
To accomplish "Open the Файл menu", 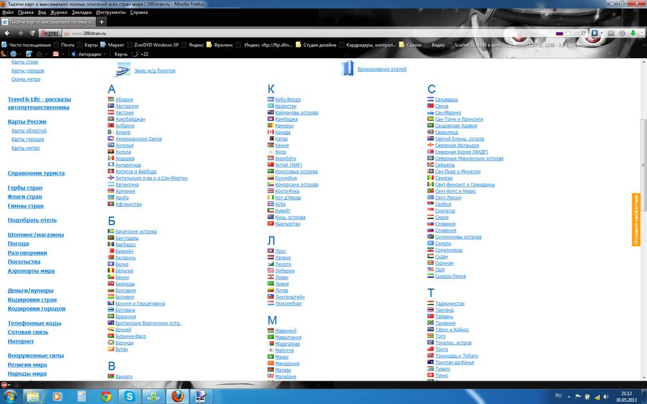I will click(8, 12).
